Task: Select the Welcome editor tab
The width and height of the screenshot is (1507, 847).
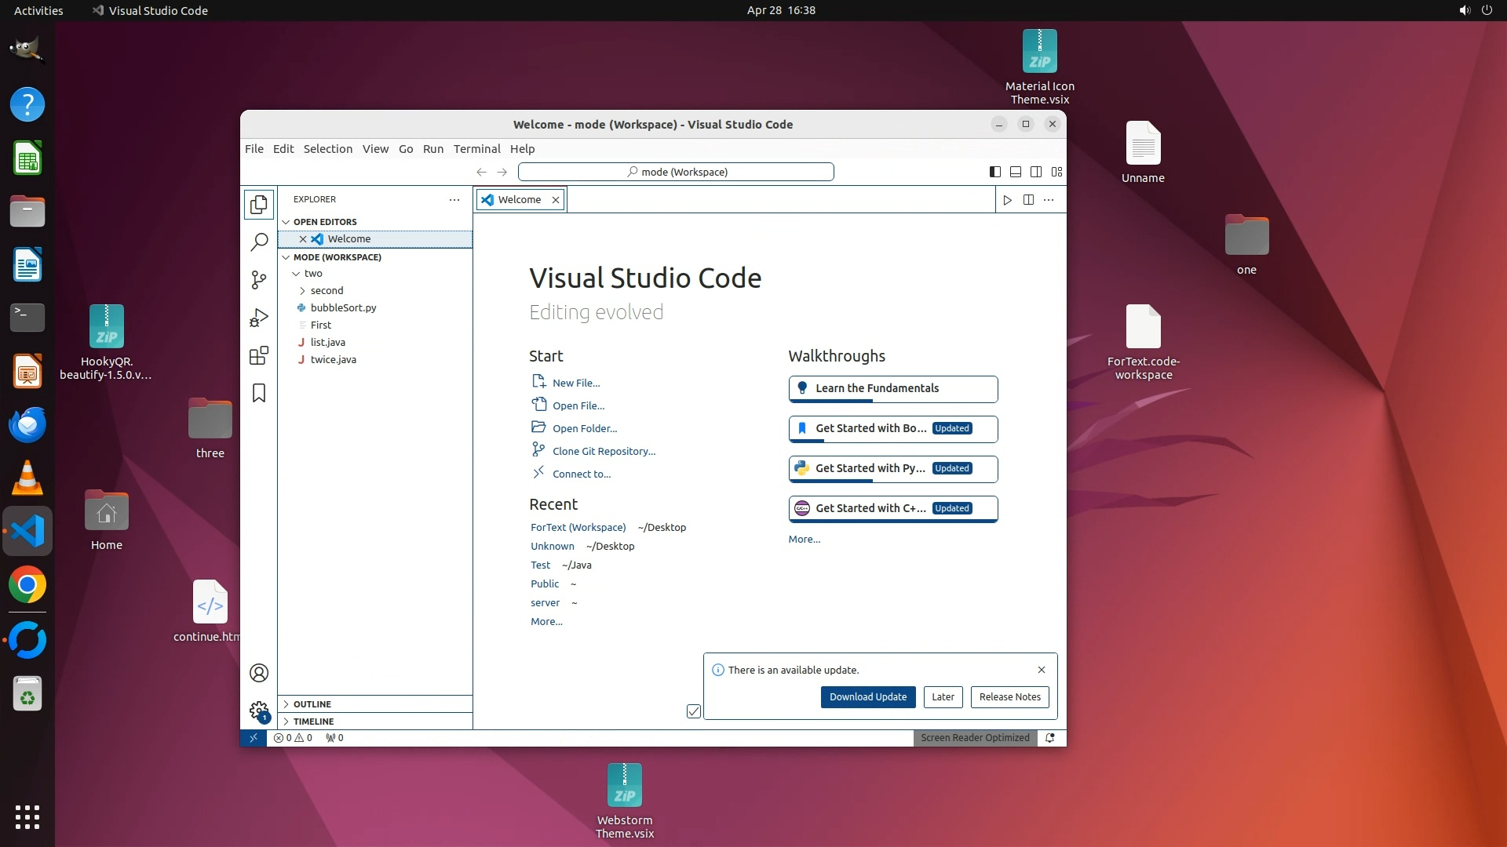Action: click(519, 200)
